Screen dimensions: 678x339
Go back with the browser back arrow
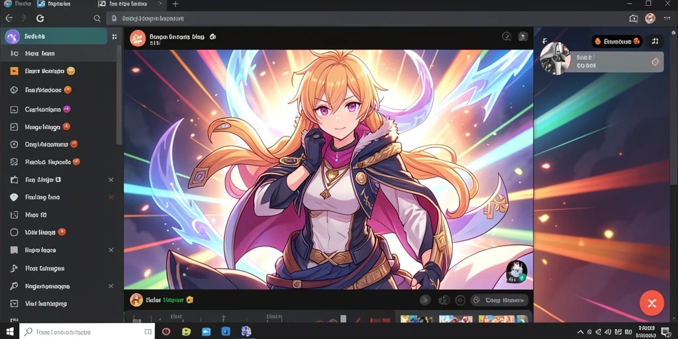(x=9, y=18)
